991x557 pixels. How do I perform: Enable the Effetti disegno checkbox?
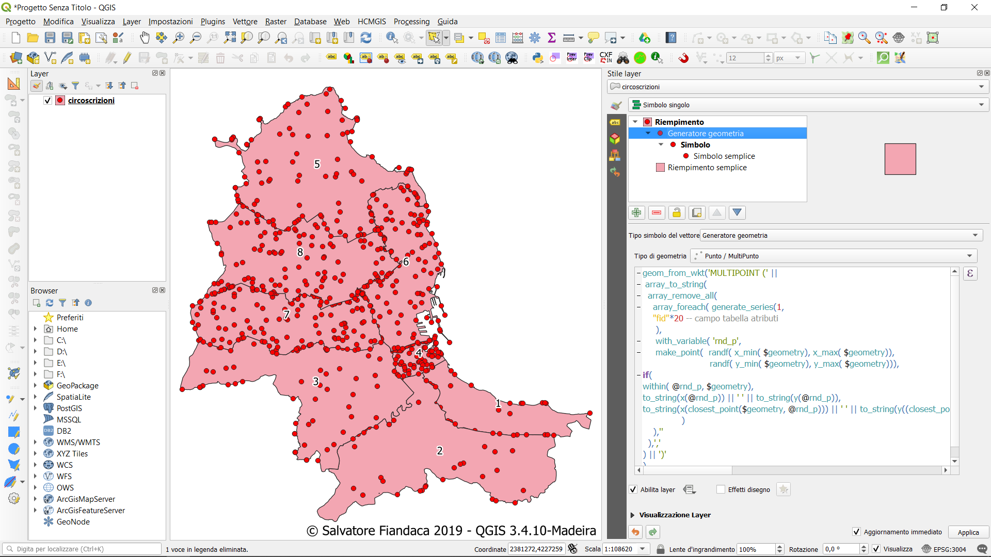721,489
